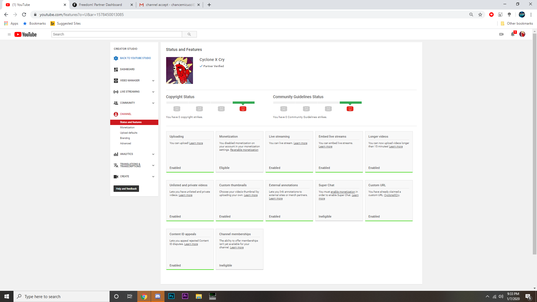Select Monetization in Channel submenu

[127, 128]
